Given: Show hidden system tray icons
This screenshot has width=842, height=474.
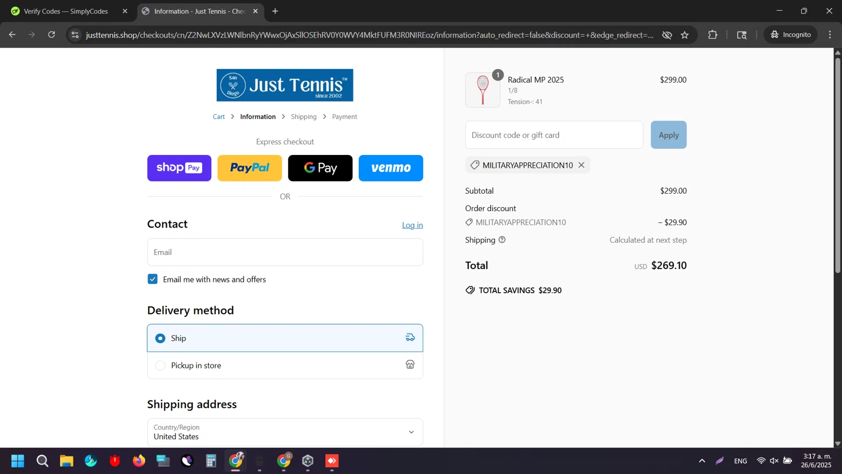Looking at the screenshot, I should point(702,461).
